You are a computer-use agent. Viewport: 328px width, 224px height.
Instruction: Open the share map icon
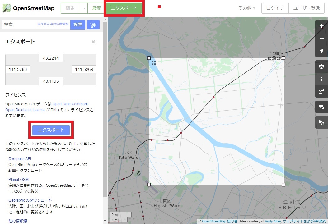pyautogui.click(x=321, y=91)
